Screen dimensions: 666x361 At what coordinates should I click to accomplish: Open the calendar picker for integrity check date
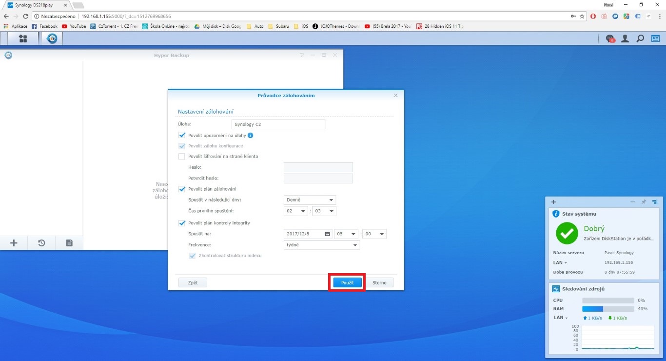coord(327,234)
